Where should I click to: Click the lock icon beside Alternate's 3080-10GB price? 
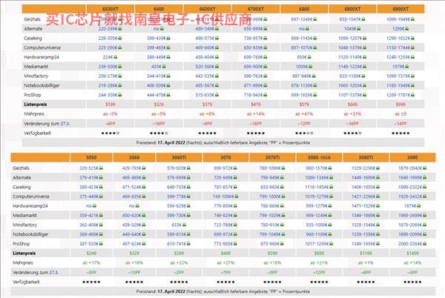coord(331,177)
